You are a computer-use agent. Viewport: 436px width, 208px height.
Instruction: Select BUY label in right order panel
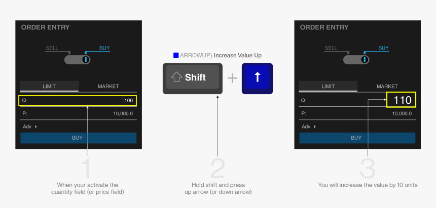(383, 48)
